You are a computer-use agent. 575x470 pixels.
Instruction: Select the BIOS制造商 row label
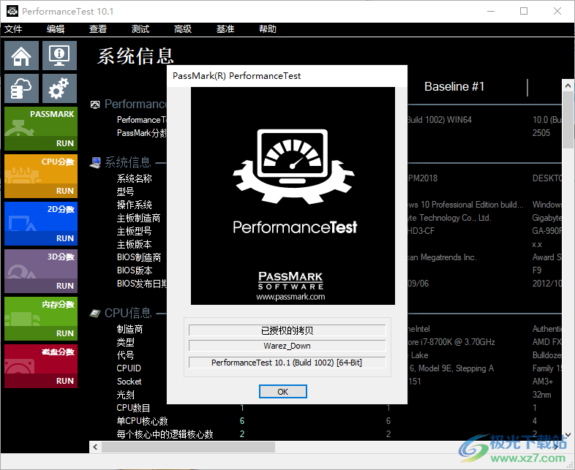point(139,257)
